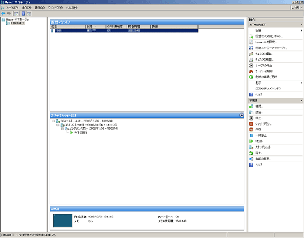Click the CPU usage column header
Image resolution: width=304 pixels, height=238 pixels.
pos(117,27)
